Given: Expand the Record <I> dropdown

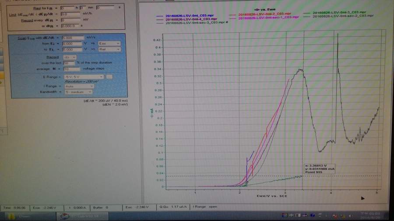Looking at the screenshot, I should pos(69,57).
